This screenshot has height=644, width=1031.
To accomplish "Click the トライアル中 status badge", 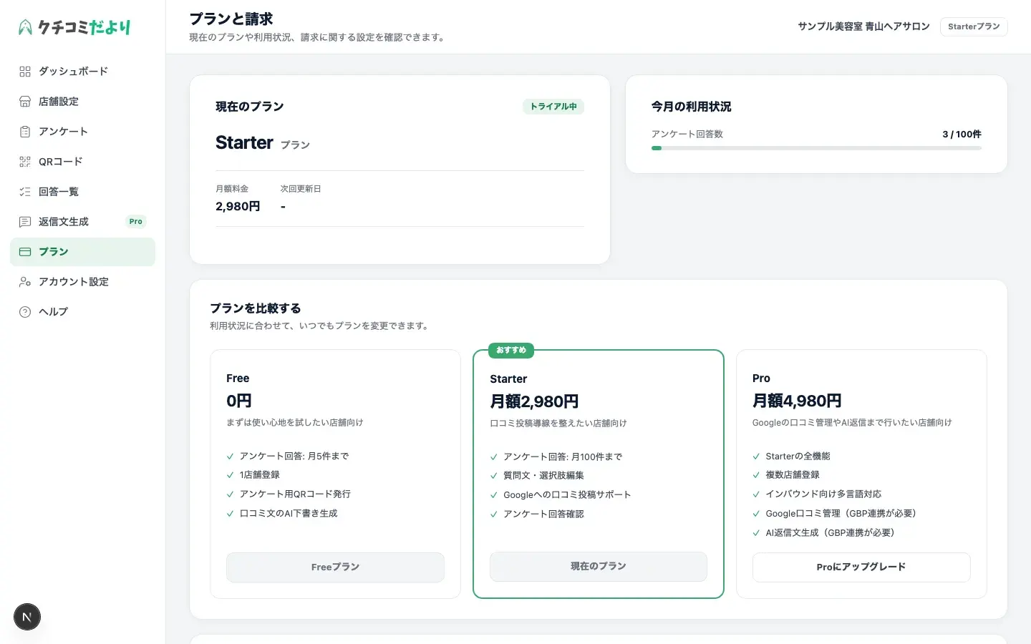I will pyautogui.click(x=553, y=107).
